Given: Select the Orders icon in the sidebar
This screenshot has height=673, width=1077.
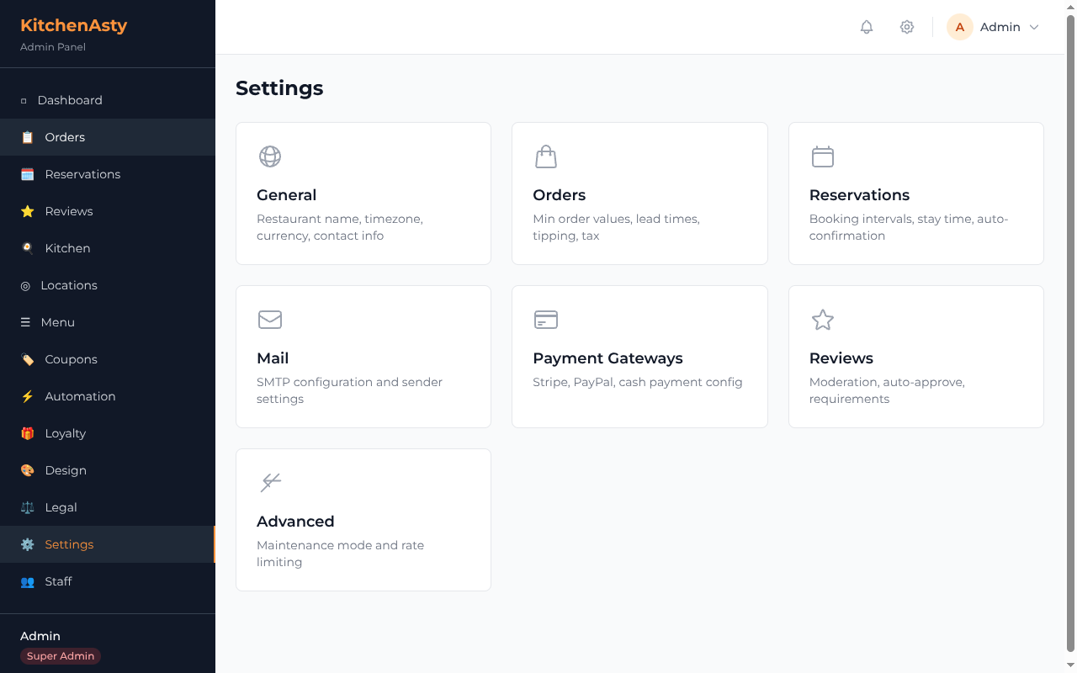Looking at the screenshot, I should (x=27, y=137).
